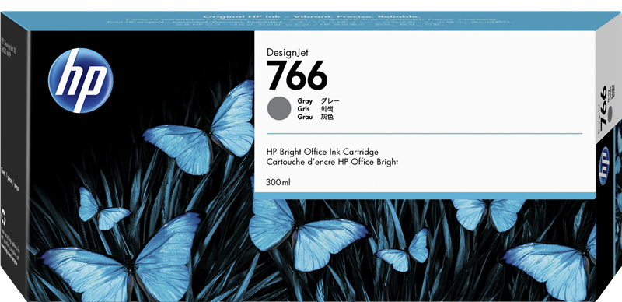This screenshot has height=302, width=622.
Task: Click the word "Grau"
Action: click(x=305, y=117)
